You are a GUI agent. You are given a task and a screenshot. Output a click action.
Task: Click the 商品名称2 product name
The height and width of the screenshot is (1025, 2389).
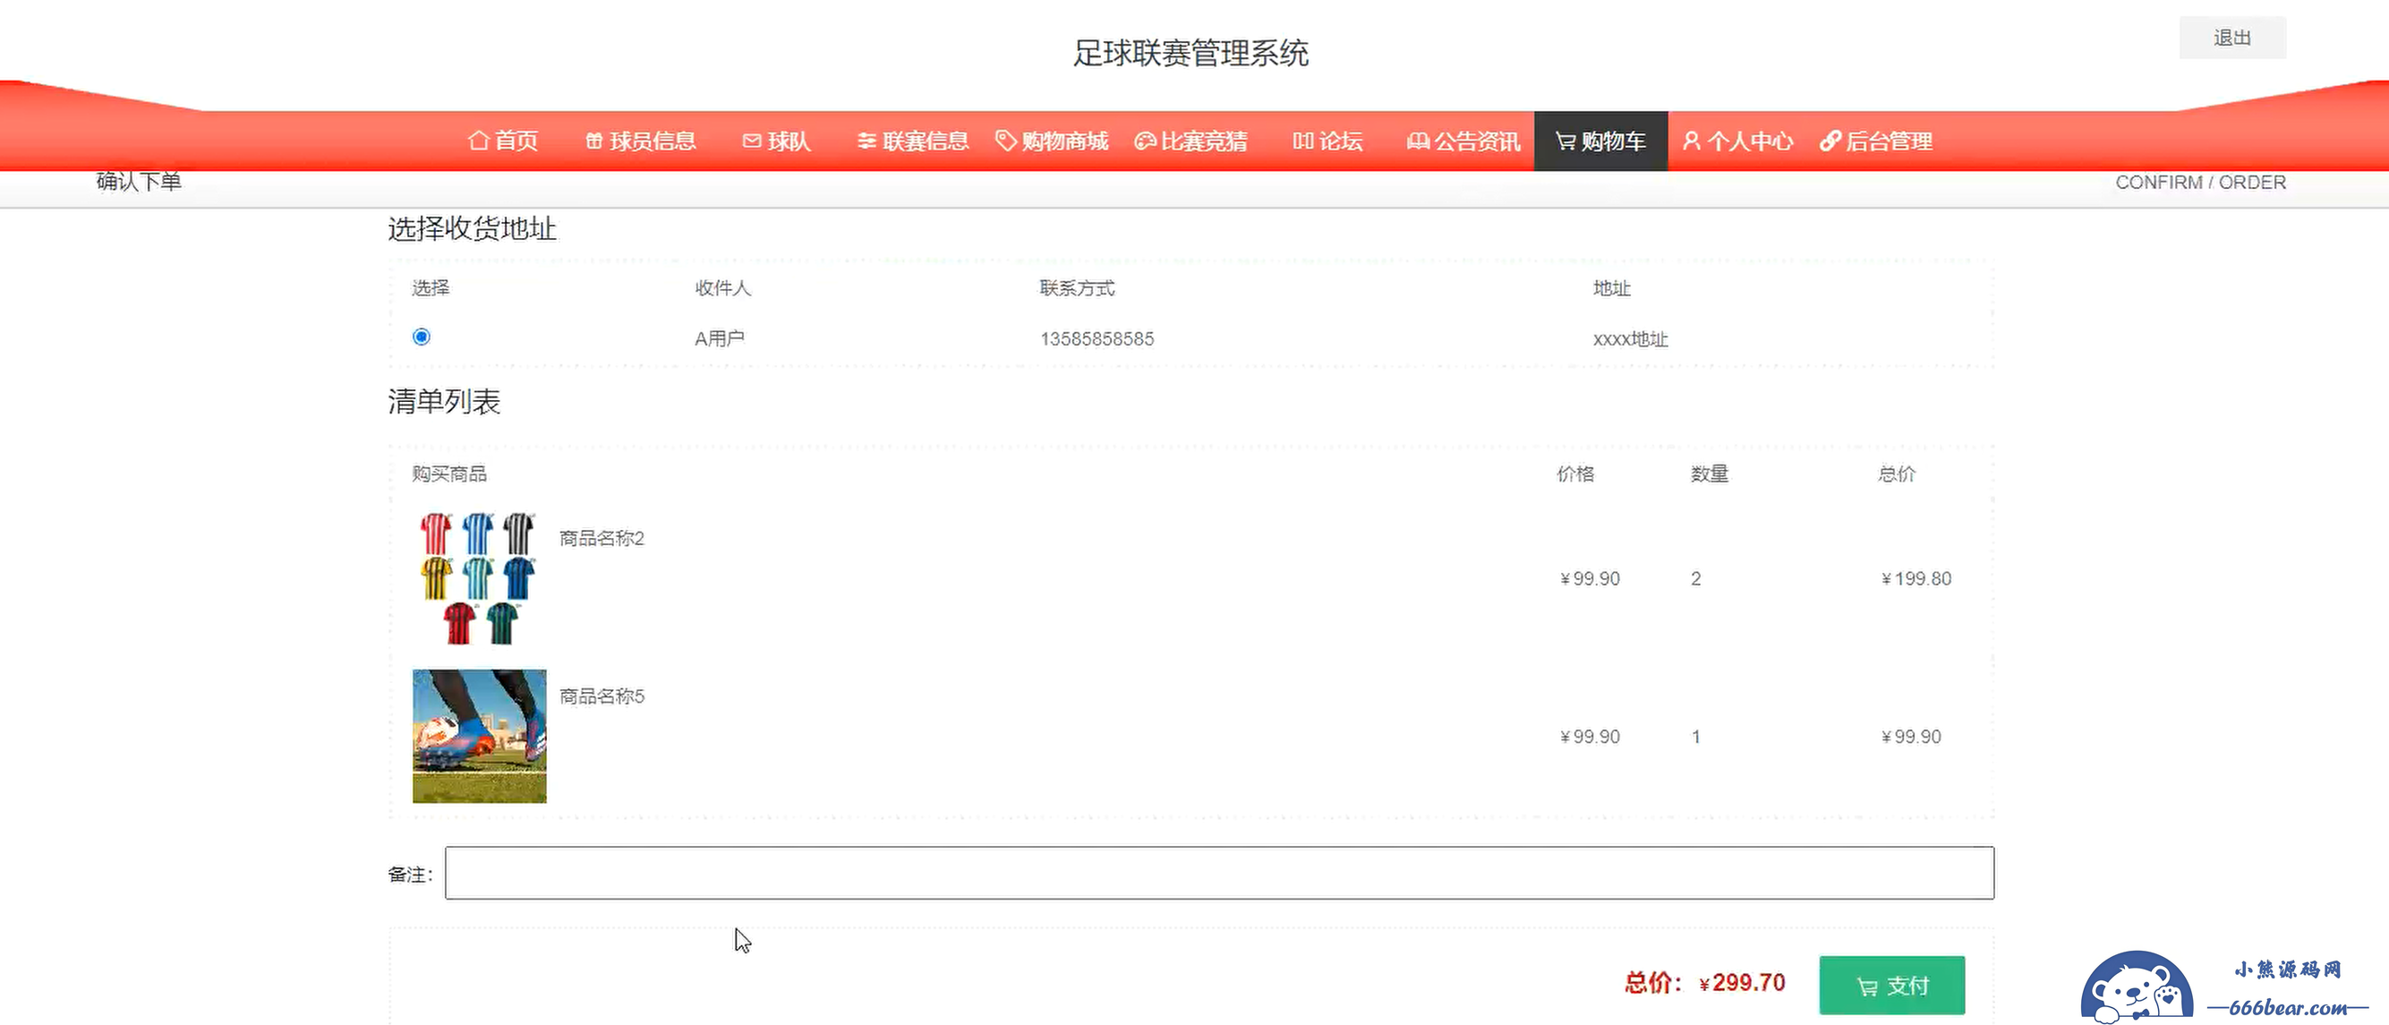pyautogui.click(x=602, y=538)
